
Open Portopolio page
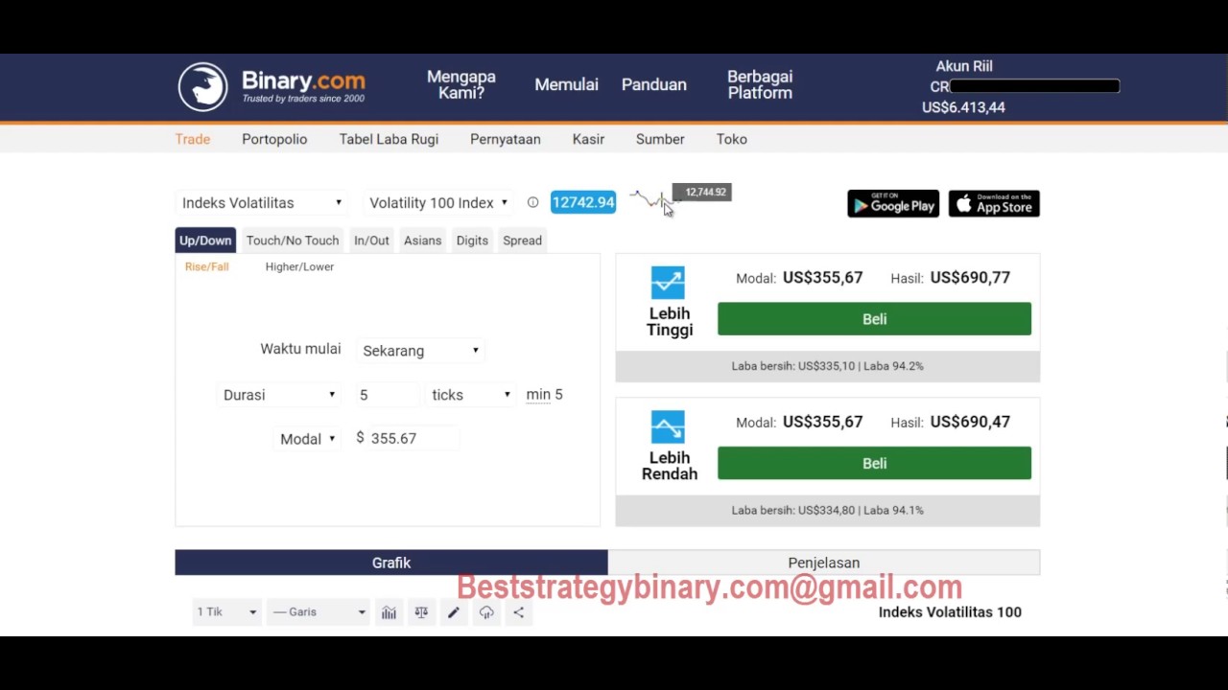(x=274, y=139)
